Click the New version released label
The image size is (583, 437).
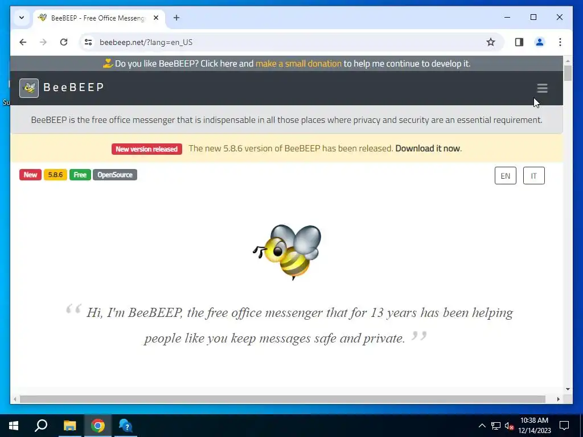[x=146, y=149]
